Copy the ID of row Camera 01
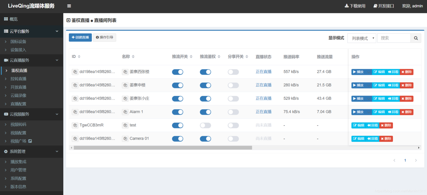The image size is (427, 195). pos(75,139)
